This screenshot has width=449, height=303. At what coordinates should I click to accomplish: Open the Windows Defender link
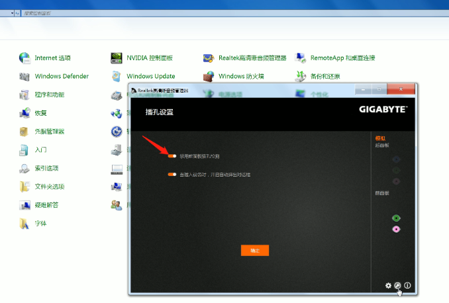click(62, 76)
